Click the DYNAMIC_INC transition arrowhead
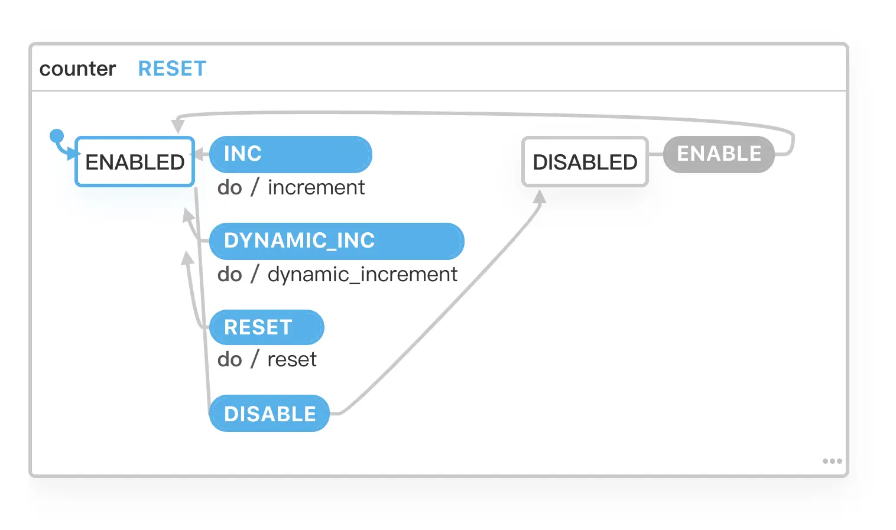896x530 pixels. [188, 214]
